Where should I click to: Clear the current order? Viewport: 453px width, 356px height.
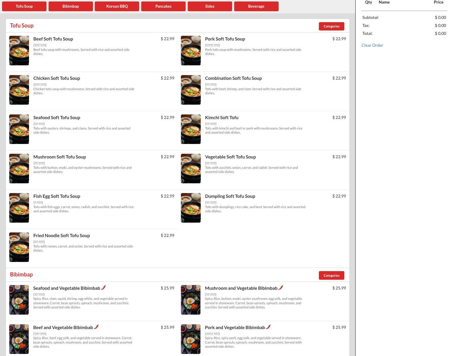pos(372,45)
